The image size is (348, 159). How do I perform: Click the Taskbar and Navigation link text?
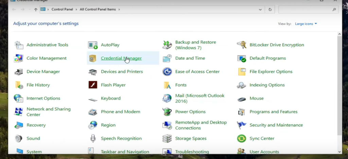(x=125, y=152)
